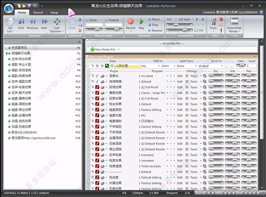
Task: Click the Paste clipboard icon
Action: coord(72,23)
